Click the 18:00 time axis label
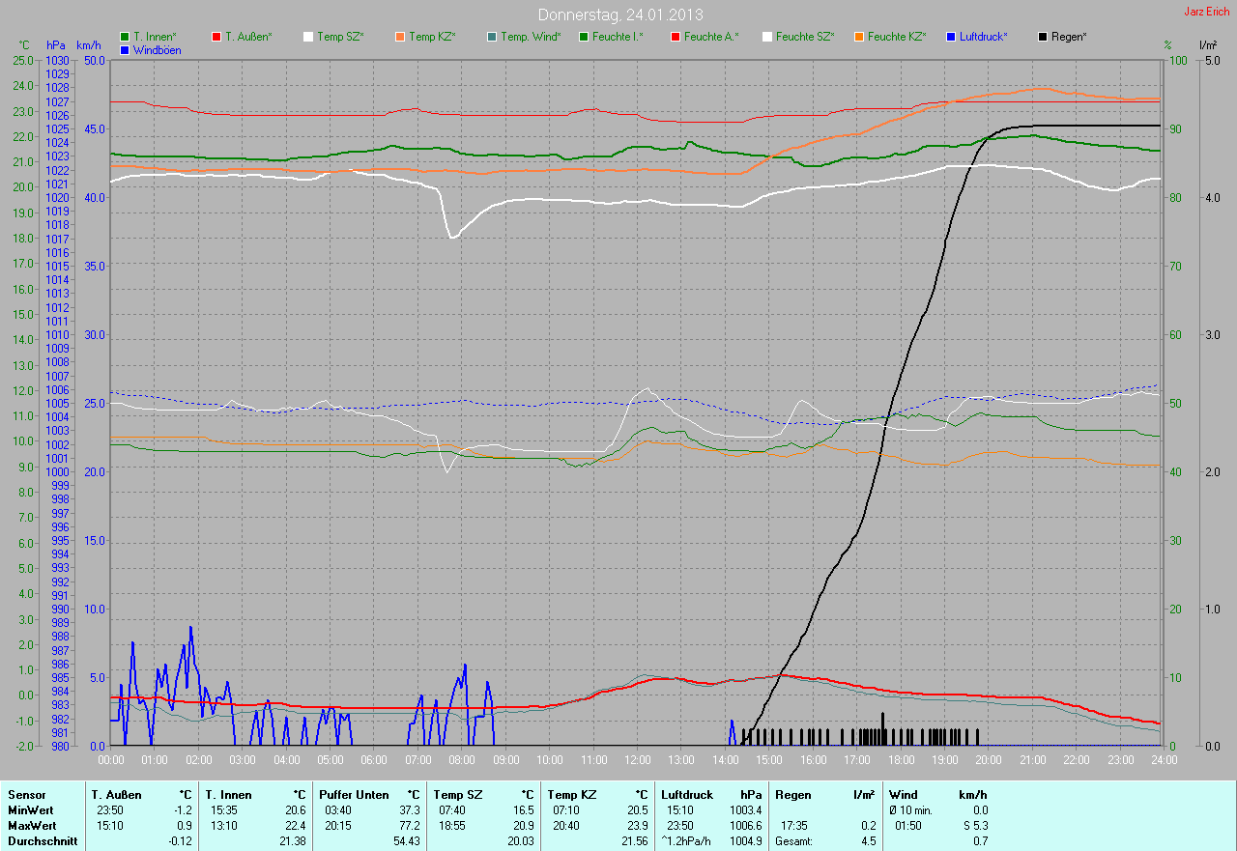 (902, 760)
